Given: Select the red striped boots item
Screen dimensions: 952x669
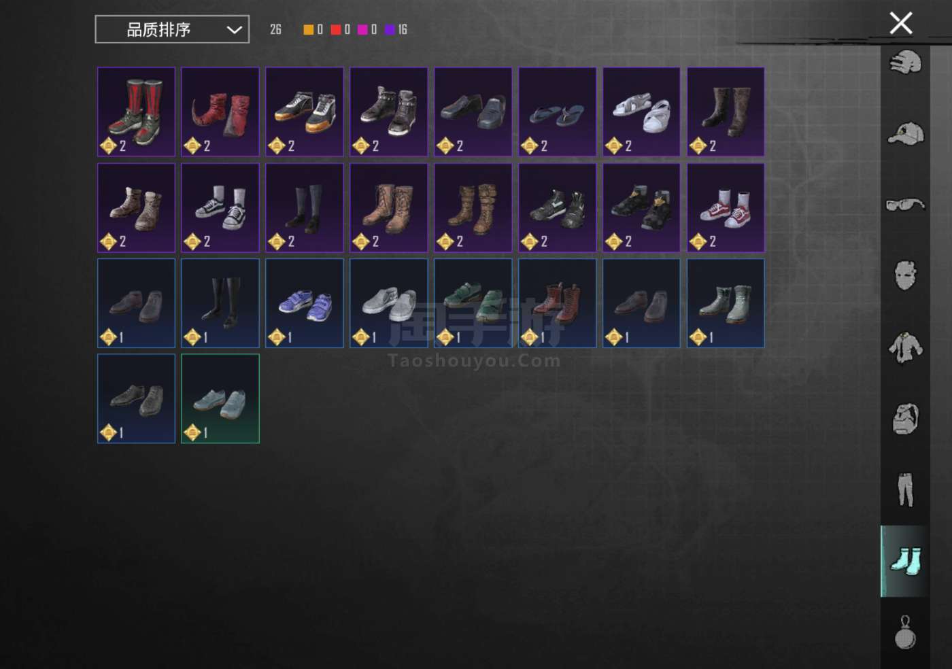Looking at the screenshot, I should point(136,112).
